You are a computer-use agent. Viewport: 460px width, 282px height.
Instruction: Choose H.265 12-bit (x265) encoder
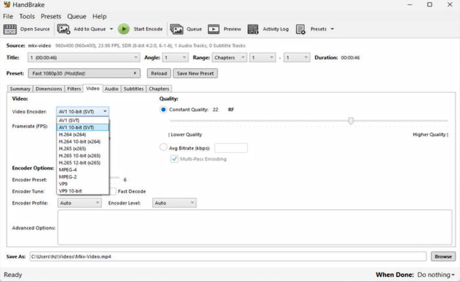[82, 163]
